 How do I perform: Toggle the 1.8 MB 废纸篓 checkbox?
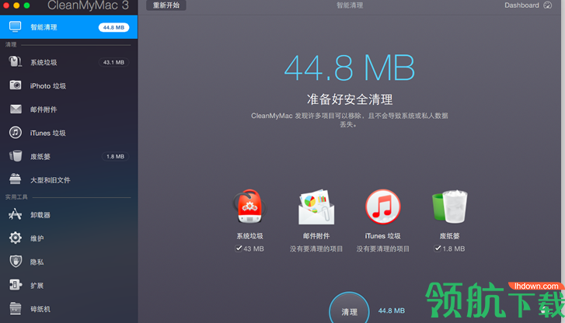(438, 248)
